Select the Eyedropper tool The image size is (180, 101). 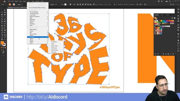2,33
